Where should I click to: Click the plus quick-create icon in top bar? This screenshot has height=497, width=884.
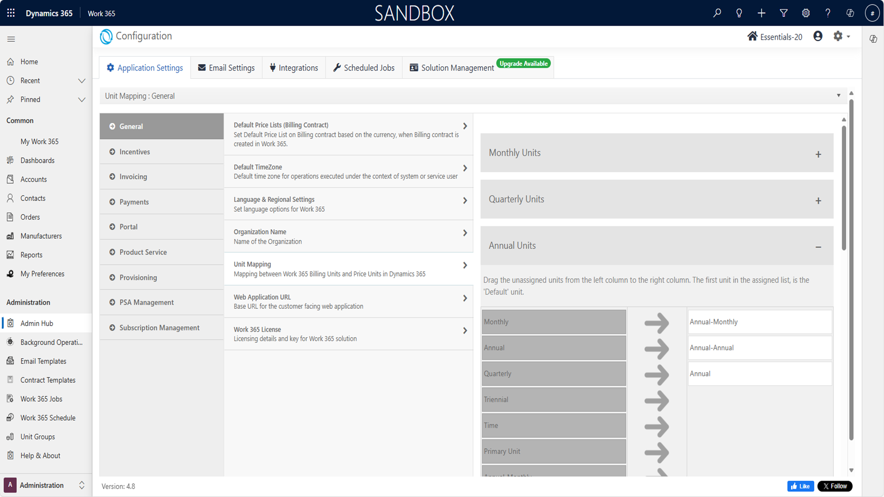[761, 13]
